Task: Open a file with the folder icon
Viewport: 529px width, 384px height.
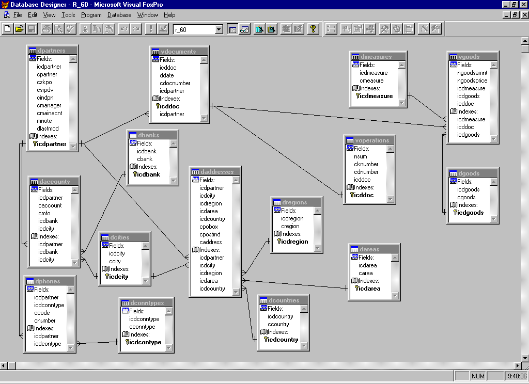Action: coord(20,29)
